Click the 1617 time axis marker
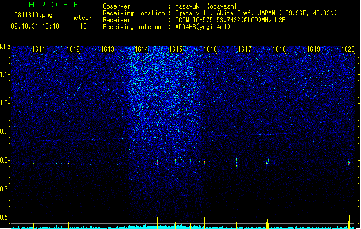Viewport: 361px width, 229px height. coord(244,49)
